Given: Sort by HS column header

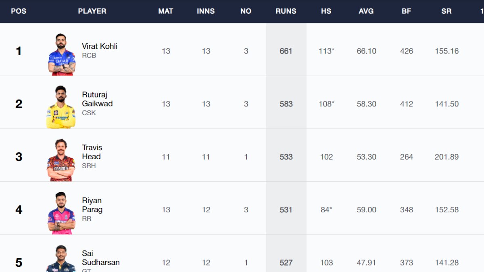Looking at the screenshot, I should pyautogui.click(x=326, y=11).
